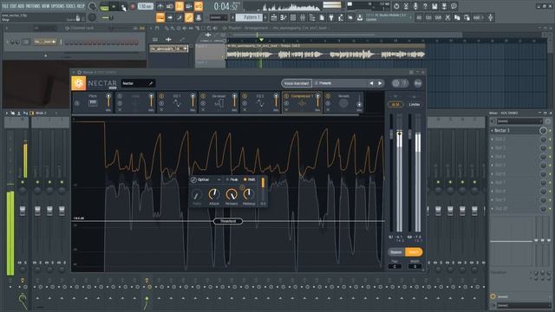This screenshot has width=555, height=312.
Task: Open the piano roll toolbar icon
Action: coord(284,17)
